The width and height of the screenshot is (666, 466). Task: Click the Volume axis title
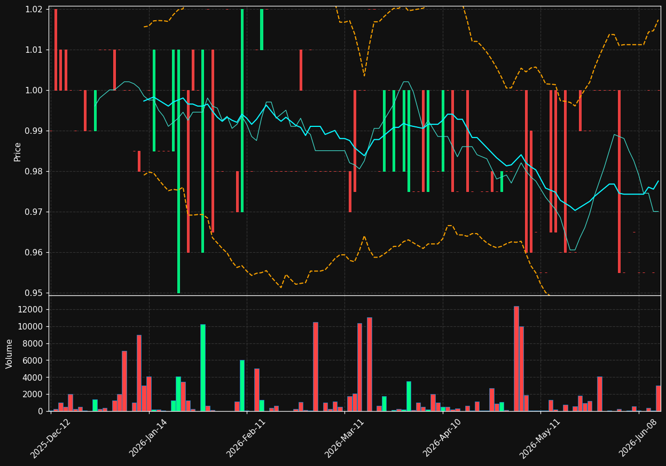pos(10,353)
